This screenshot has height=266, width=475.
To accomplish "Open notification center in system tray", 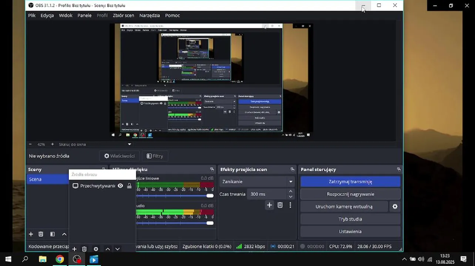I will (463, 259).
